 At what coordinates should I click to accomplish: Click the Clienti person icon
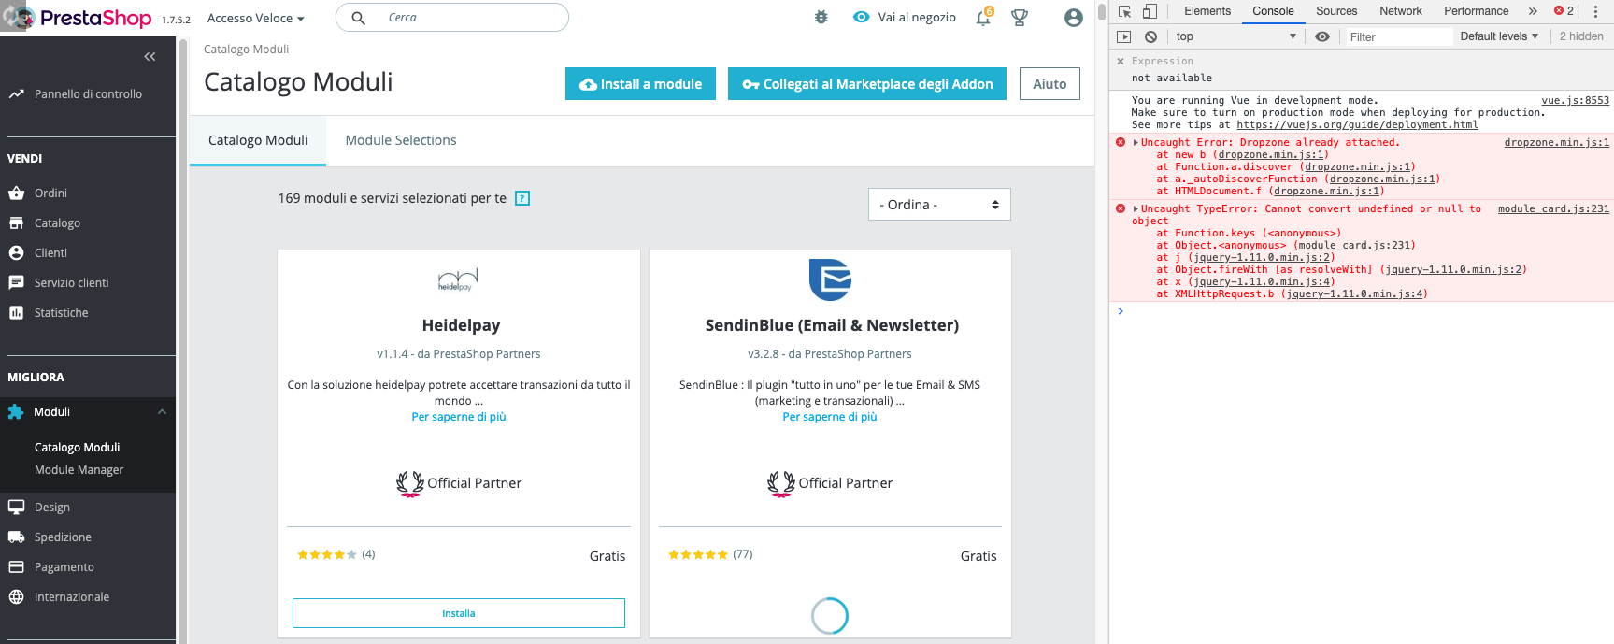click(x=16, y=253)
